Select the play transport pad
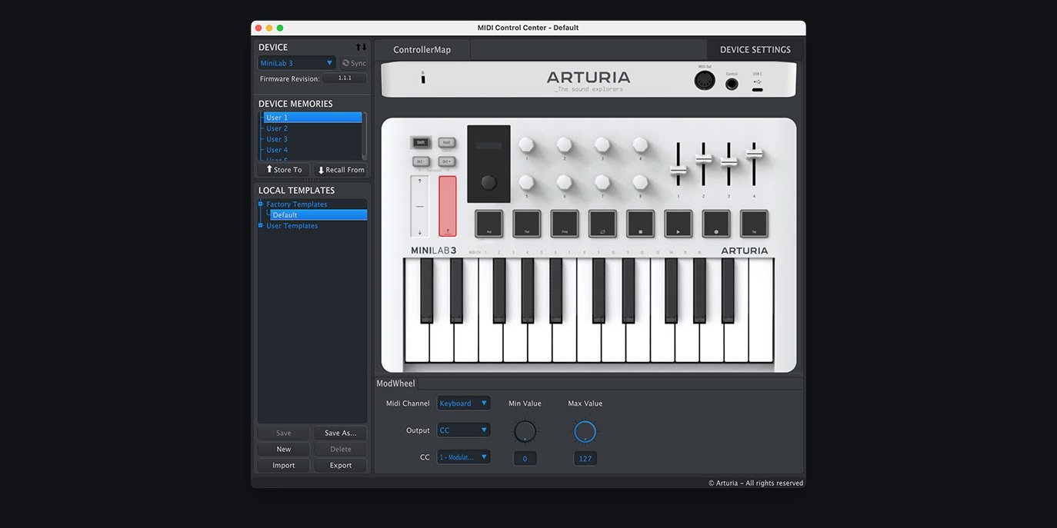The height and width of the screenshot is (528, 1057). pos(679,224)
